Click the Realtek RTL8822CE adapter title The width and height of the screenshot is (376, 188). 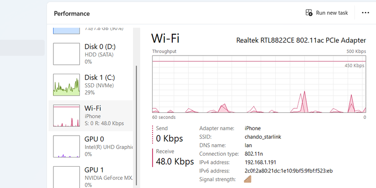tap(301, 40)
